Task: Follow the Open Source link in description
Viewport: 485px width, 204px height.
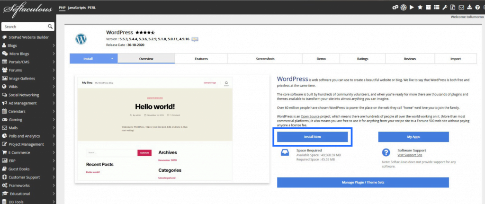Action: click(310, 116)
